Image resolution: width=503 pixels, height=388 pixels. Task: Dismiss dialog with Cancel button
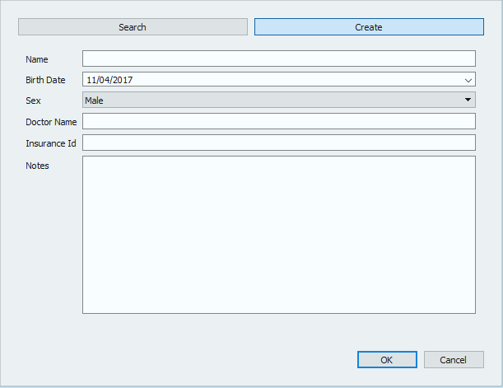tap(454, 360)
